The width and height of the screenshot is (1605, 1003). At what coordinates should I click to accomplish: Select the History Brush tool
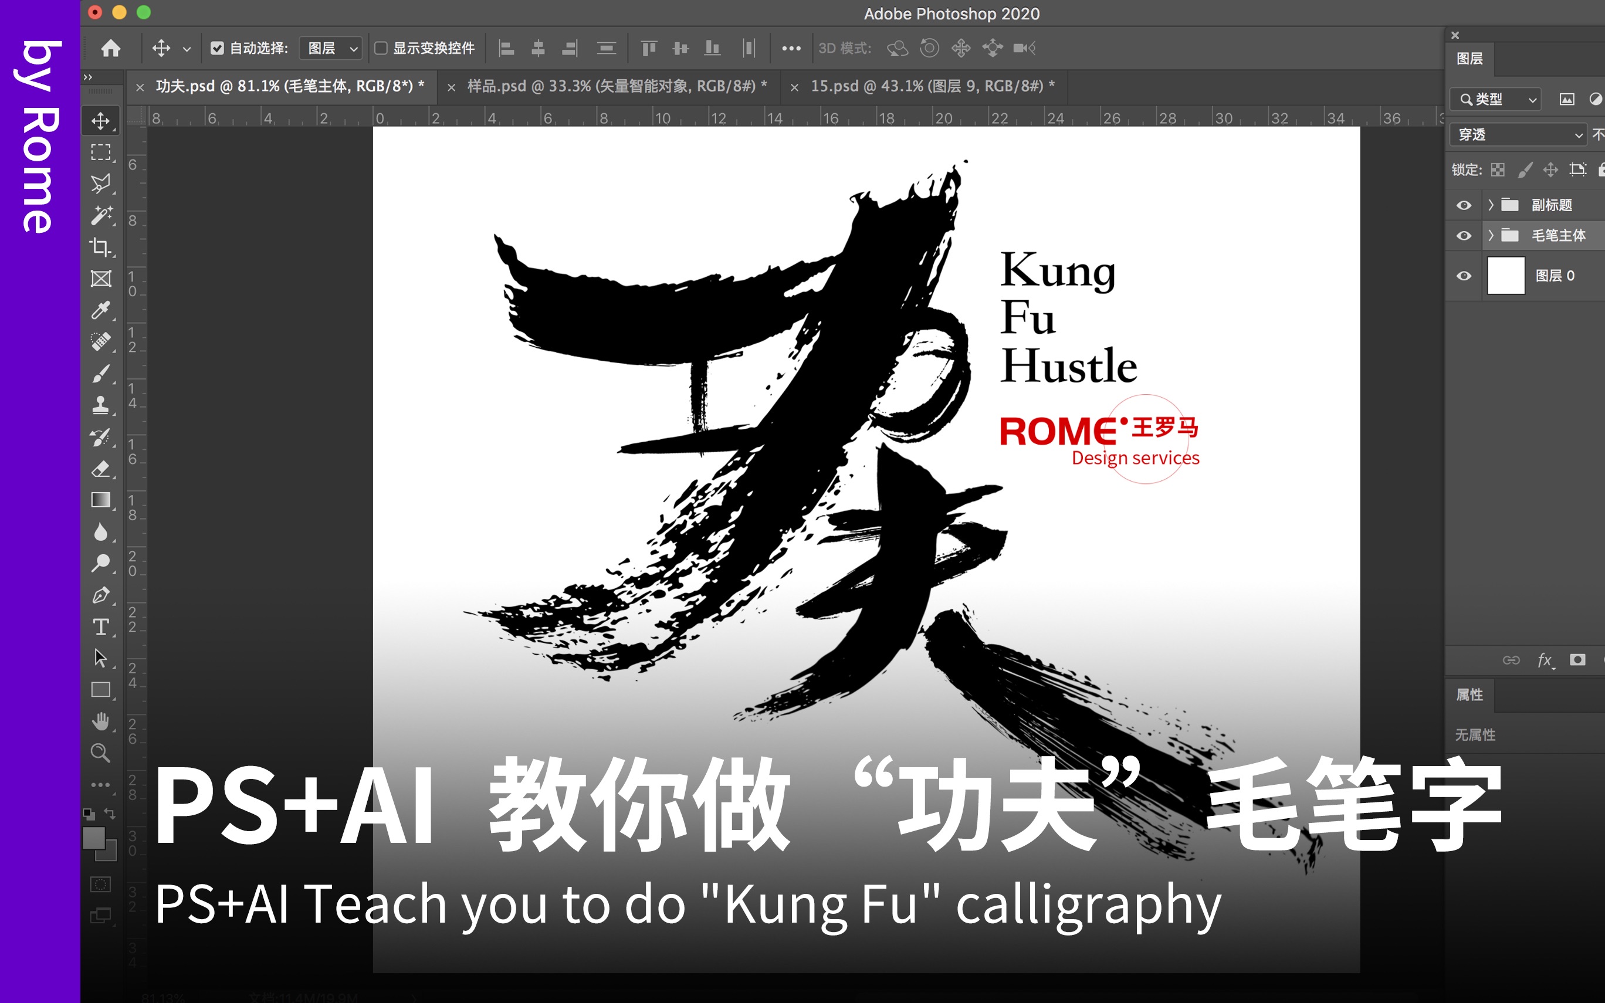101,436
